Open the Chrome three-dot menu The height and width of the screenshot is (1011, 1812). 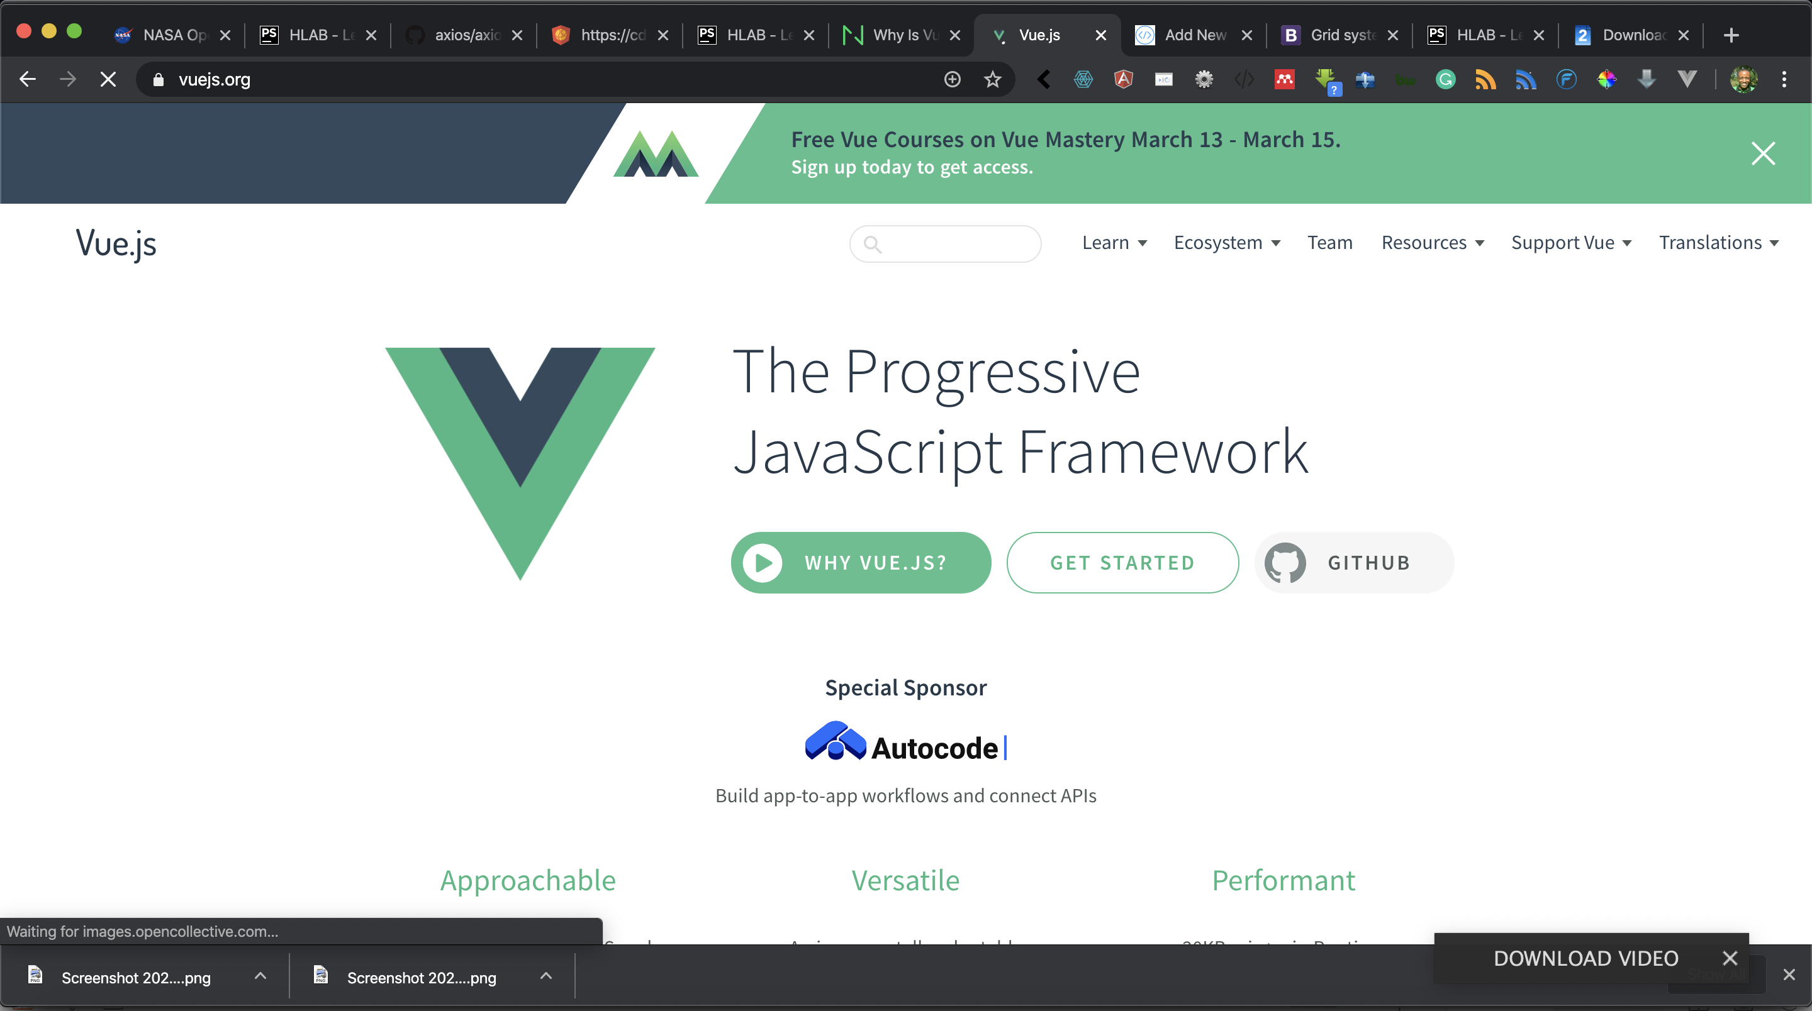point(1784,79)
